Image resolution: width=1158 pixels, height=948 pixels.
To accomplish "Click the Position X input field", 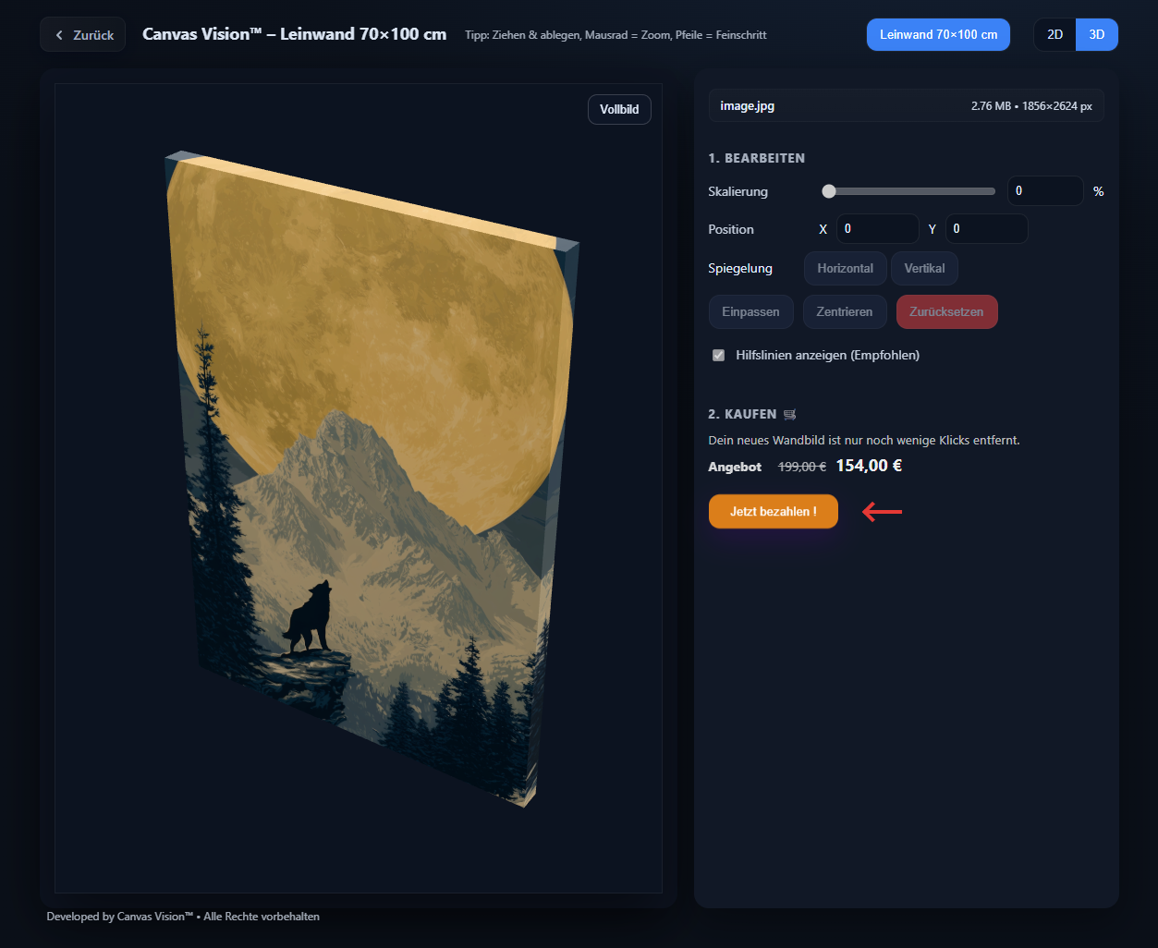I will [877, 229].
